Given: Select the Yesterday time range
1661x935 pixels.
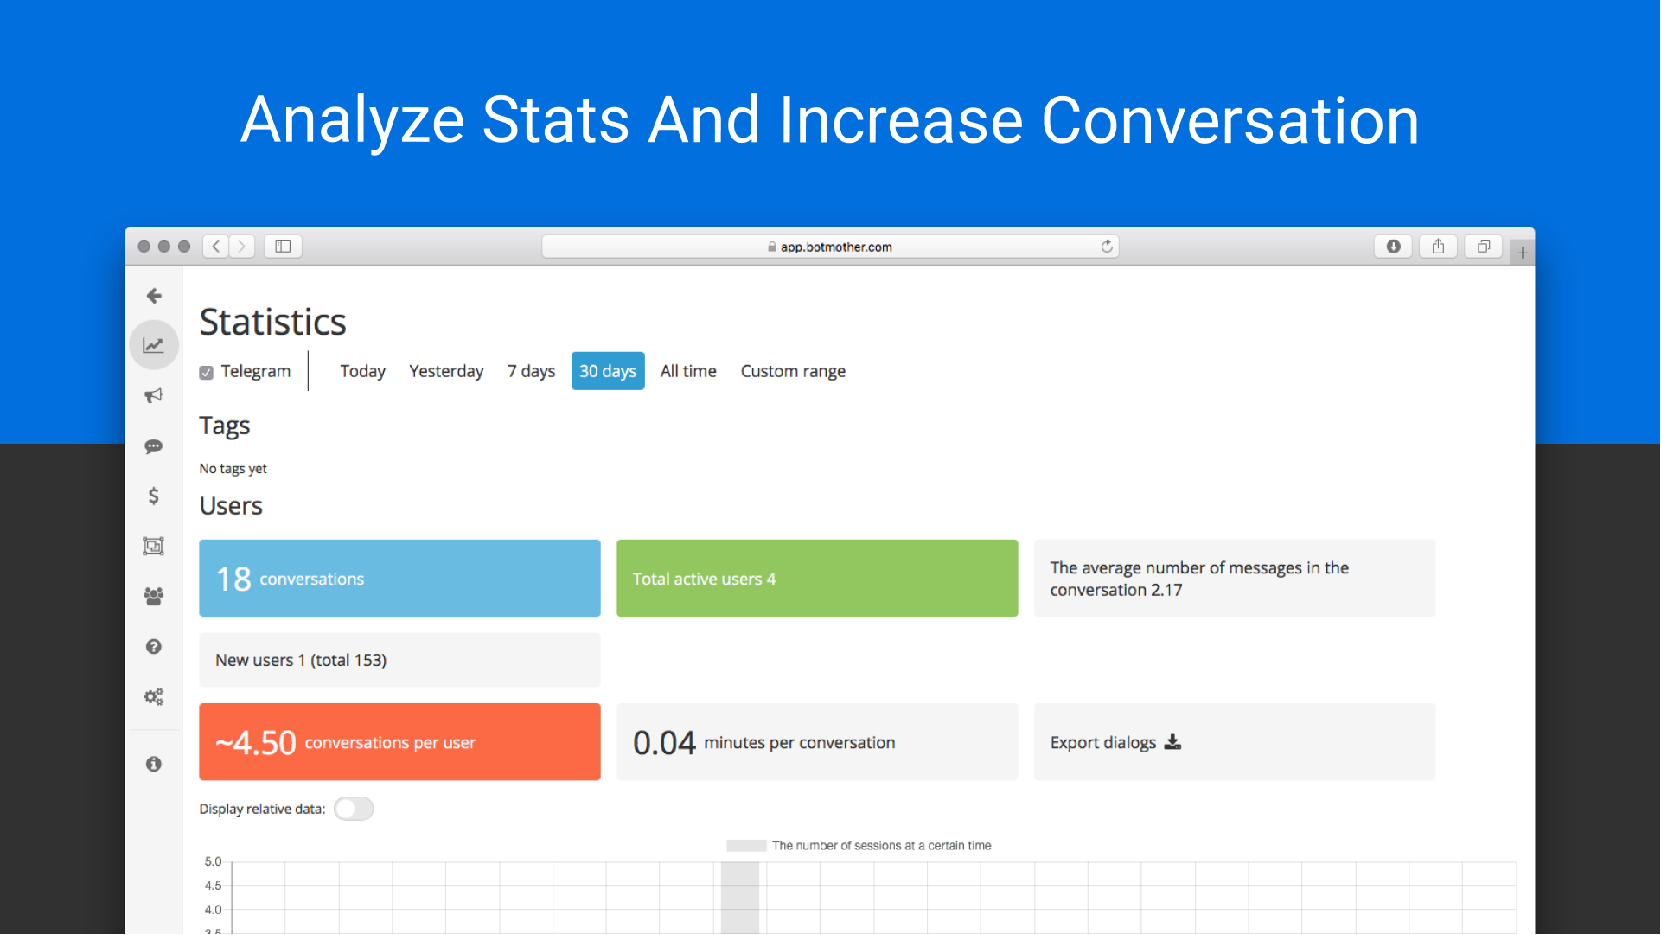Looking at the screenshot, I should (446, 371).
